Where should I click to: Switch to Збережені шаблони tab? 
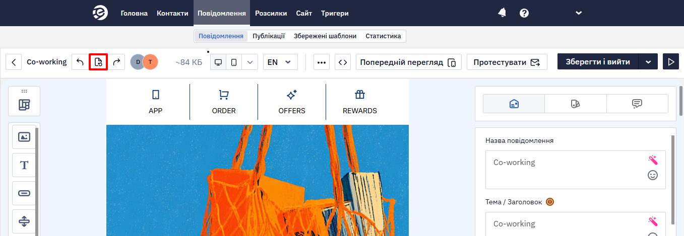[x=325, y=36]
